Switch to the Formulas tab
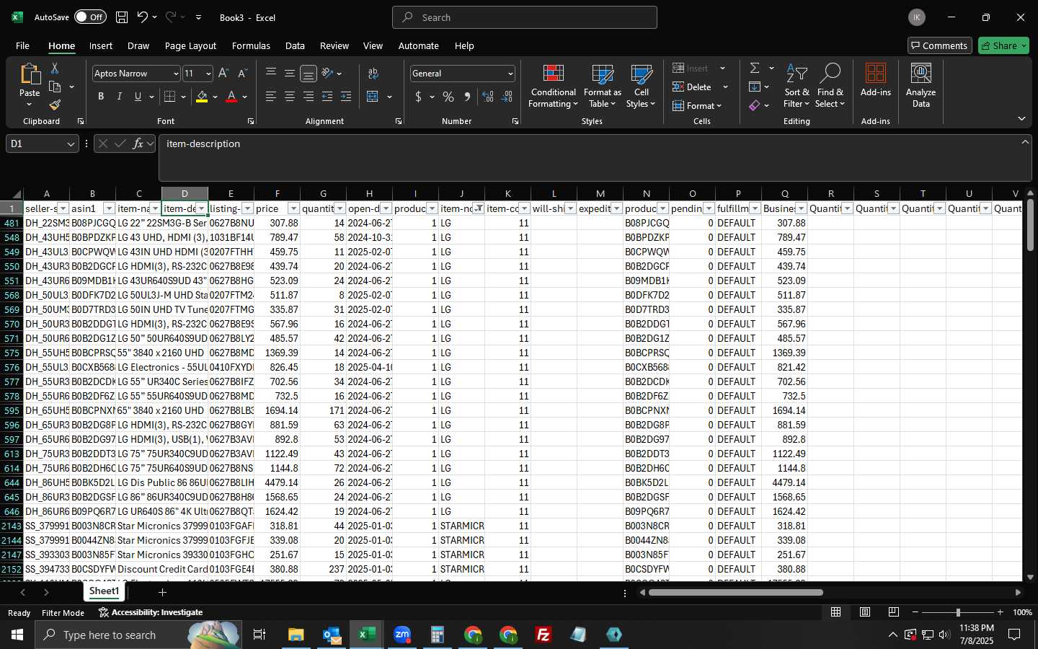The width and height of the screenshot is (1038, 649). point(251,45)
